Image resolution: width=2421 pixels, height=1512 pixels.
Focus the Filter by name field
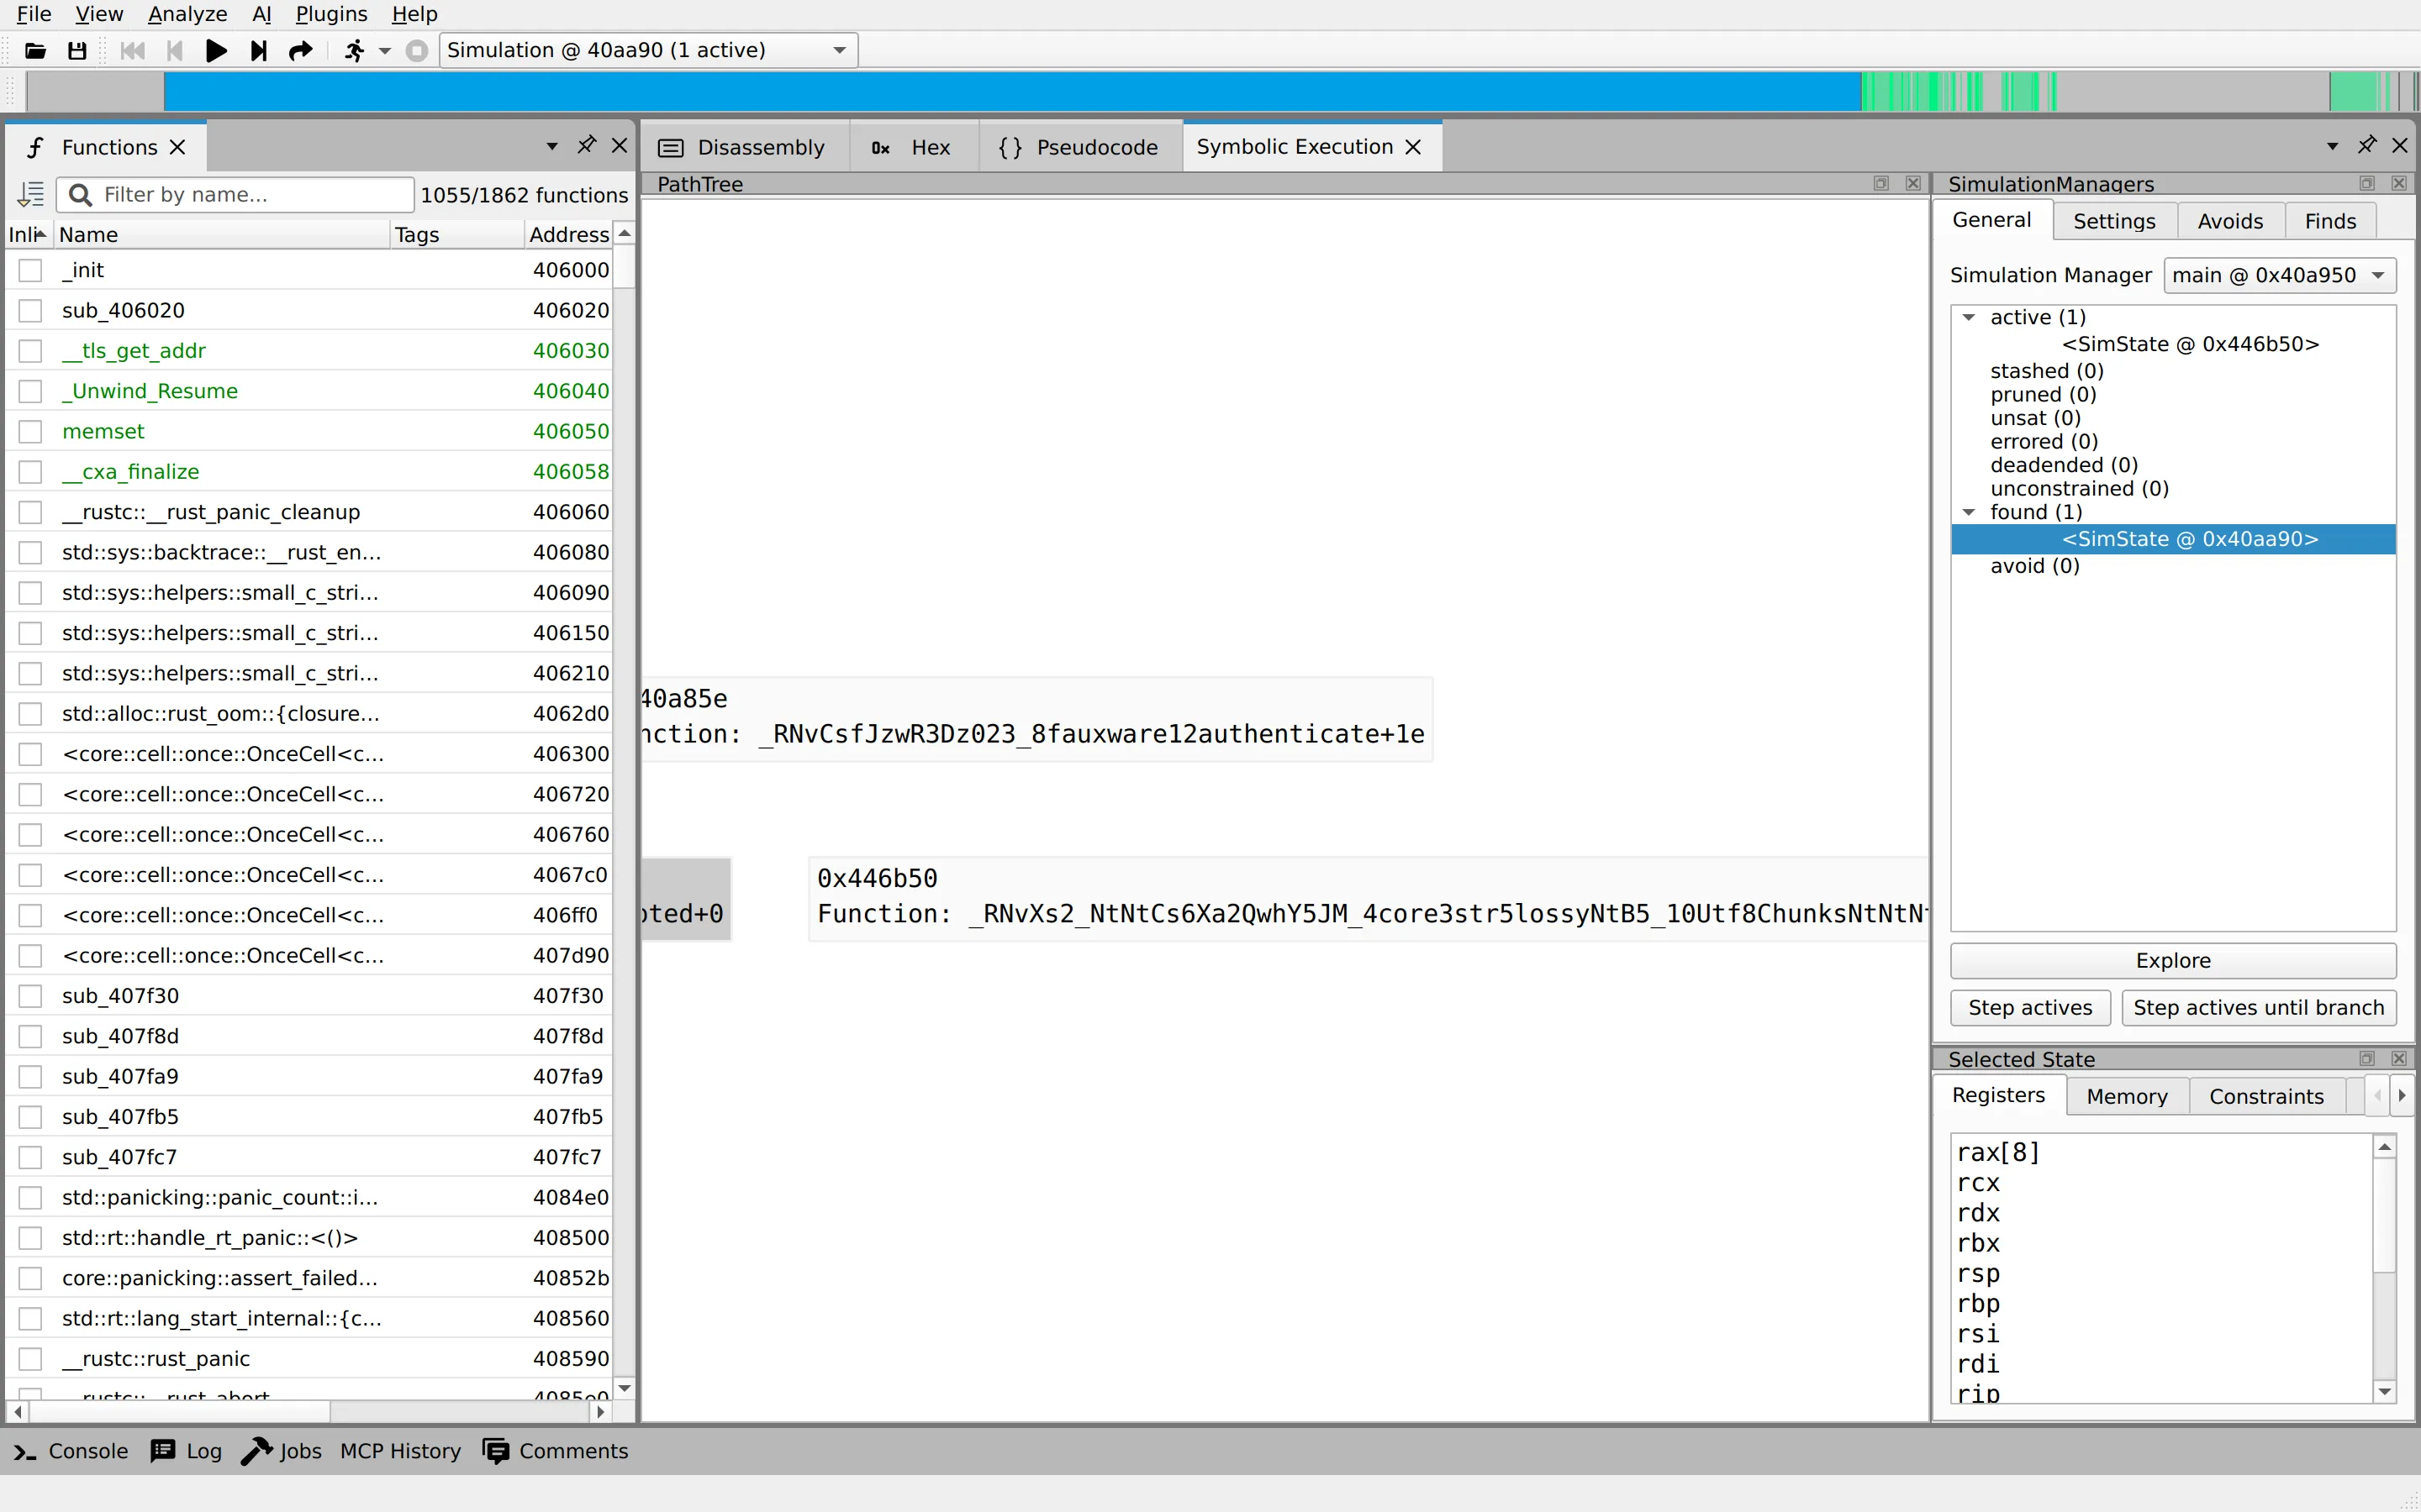(236, 195)
